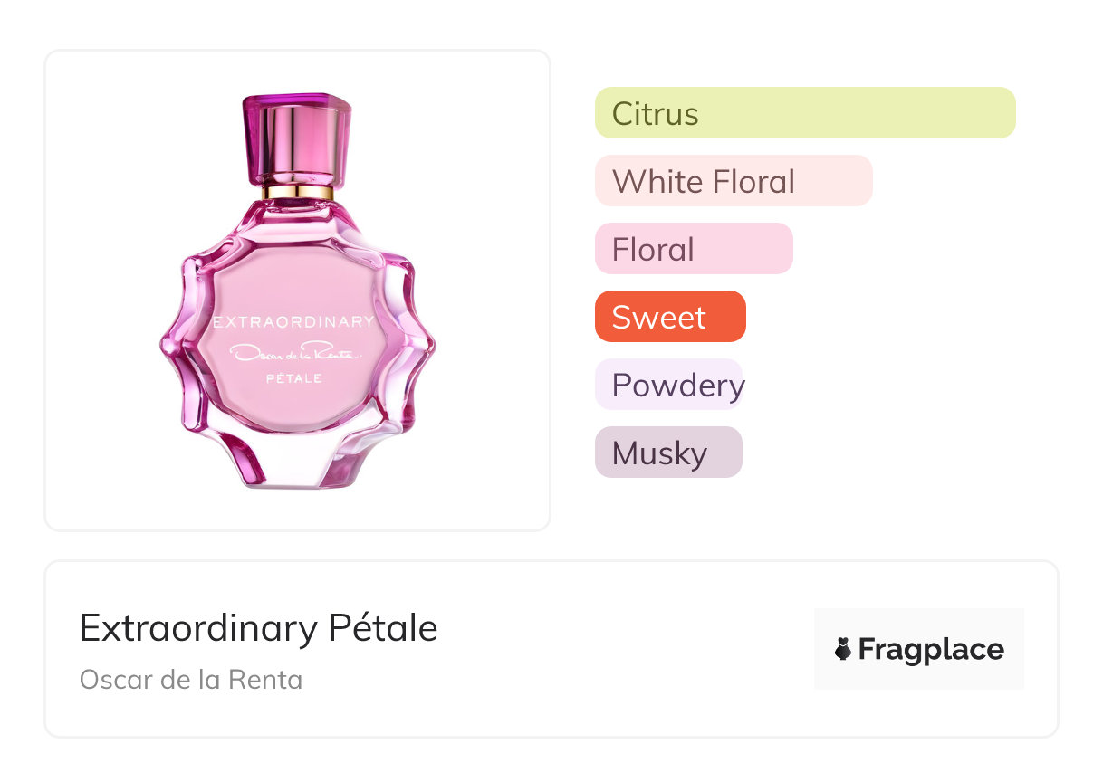1103x782 pixels.
Task: Click the Fragplace wordmark text
Action: tap(931, 649)
